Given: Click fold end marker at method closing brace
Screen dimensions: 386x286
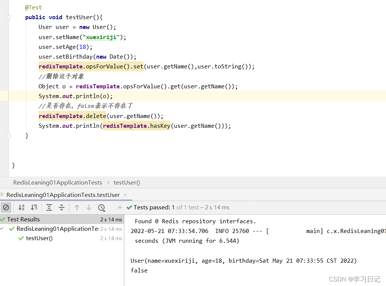Looking at the screenshot, I should click(8, 135).
